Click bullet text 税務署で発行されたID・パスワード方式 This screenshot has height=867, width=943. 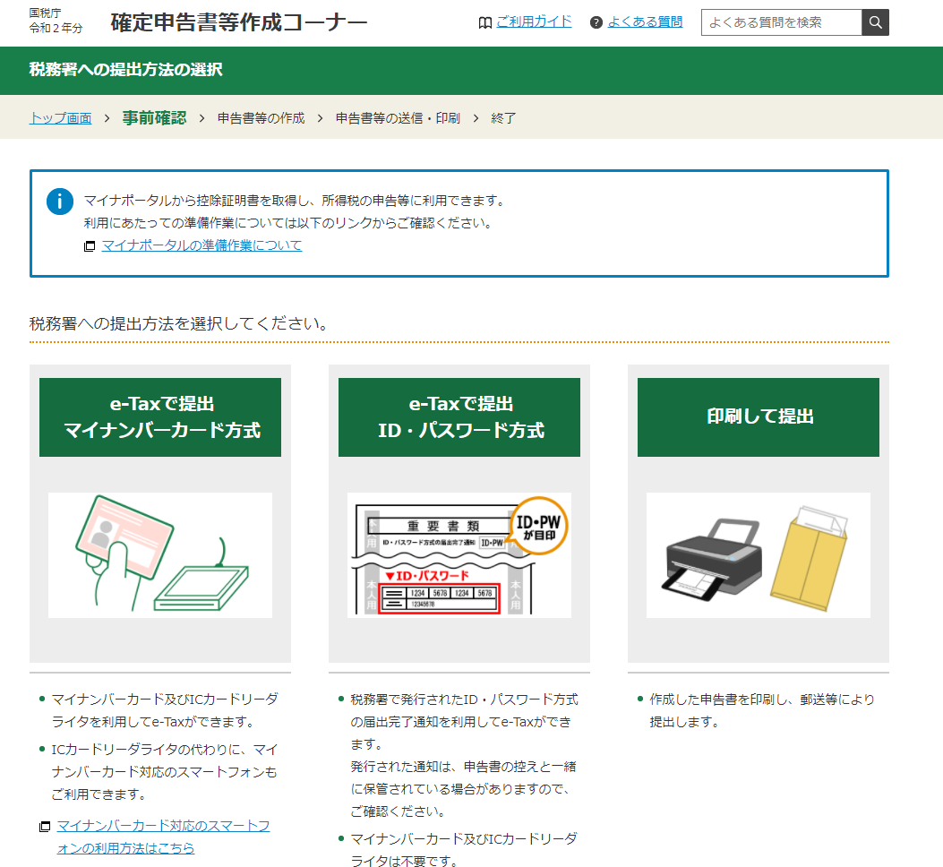[464, 700]
